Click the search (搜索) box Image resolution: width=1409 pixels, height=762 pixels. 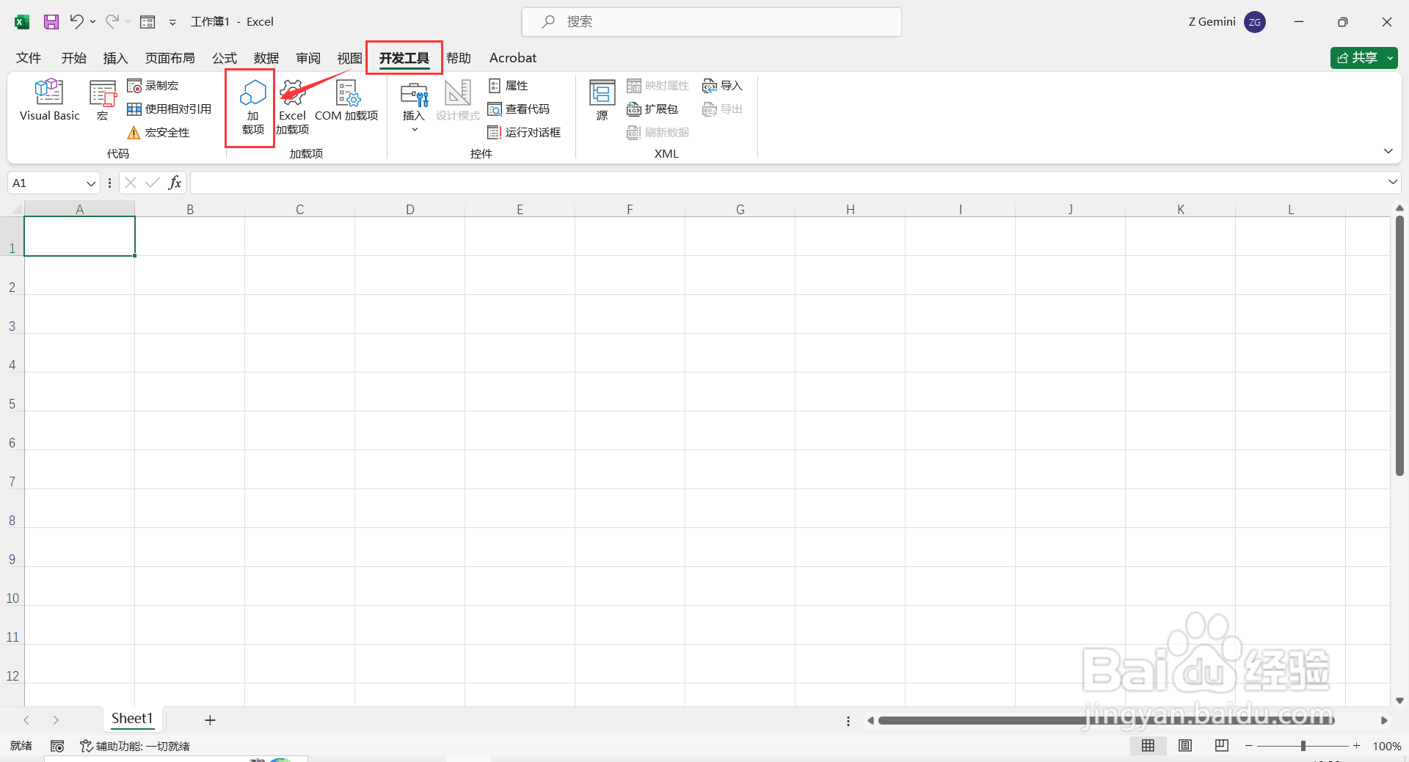pyautogui.click(x=711, y=22)
